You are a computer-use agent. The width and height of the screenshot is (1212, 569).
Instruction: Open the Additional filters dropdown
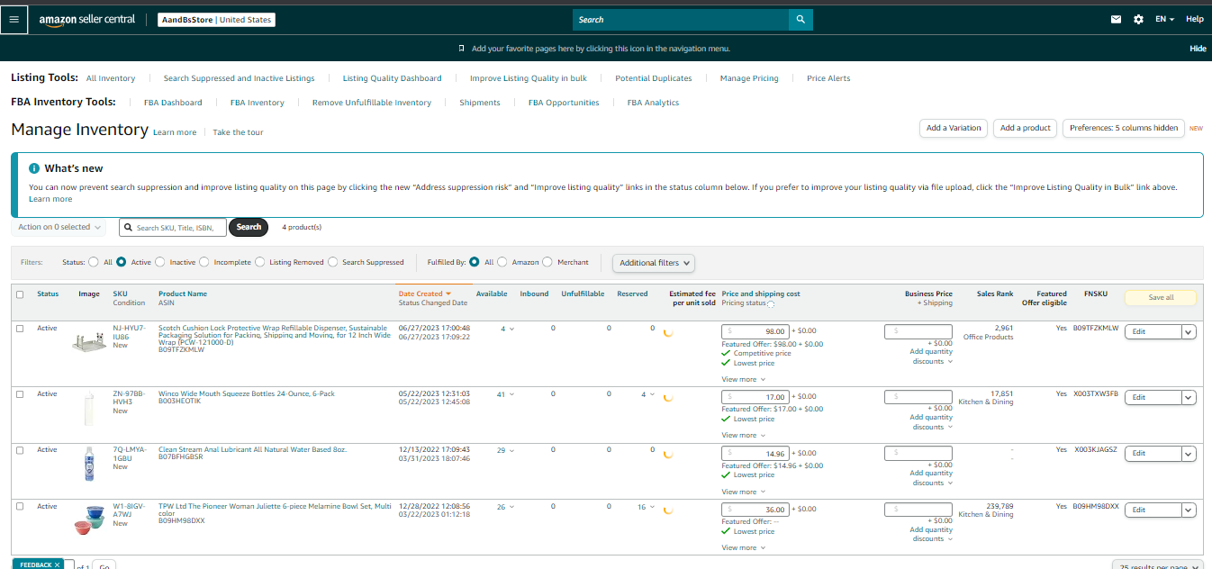[x=654, y=263]
